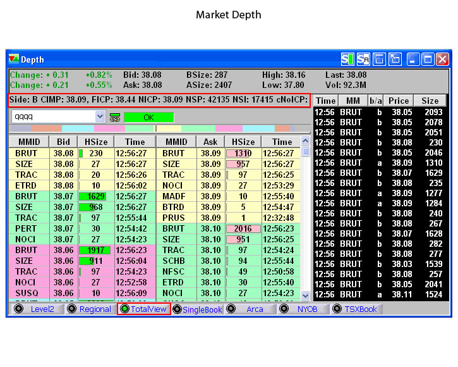The width and height of the screenshot is (458, 367).
Task: Click the link chain icon beside symbol box
Action: point(115,117)
